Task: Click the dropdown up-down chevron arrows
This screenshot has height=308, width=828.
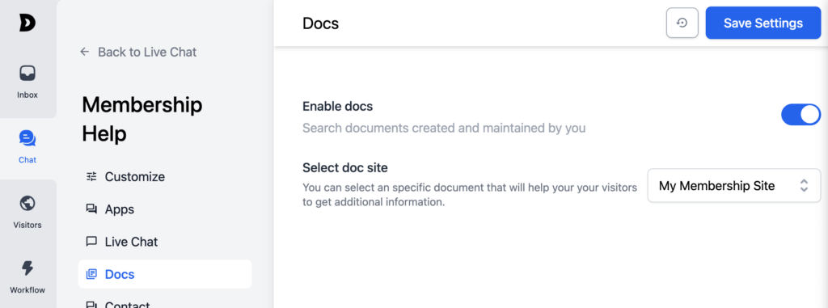Action: [x=804, y=185]
